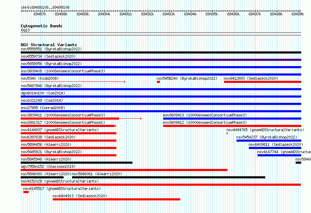Click the nsv5894456 (Almarri2020) label
This screenshot has width=311, height=213.
46,144
